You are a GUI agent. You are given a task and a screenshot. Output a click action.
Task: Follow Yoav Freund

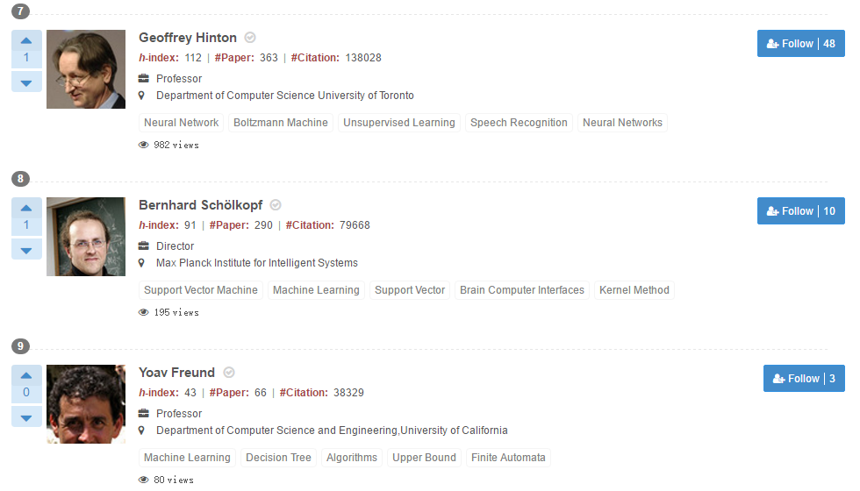[x=804, y=379]
